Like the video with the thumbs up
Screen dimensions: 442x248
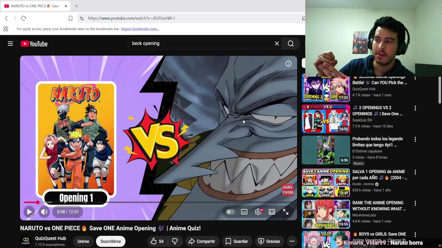point(157,241)
